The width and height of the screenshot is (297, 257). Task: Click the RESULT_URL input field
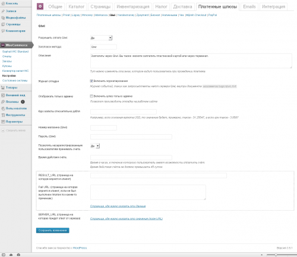[x=159, y=176]
